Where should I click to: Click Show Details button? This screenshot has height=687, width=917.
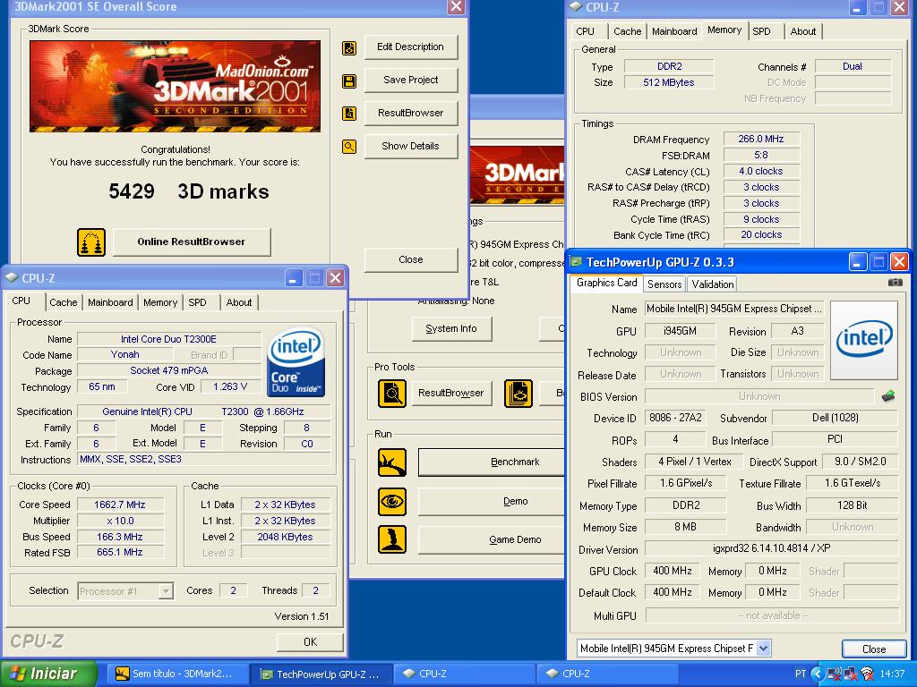point(410,146)
